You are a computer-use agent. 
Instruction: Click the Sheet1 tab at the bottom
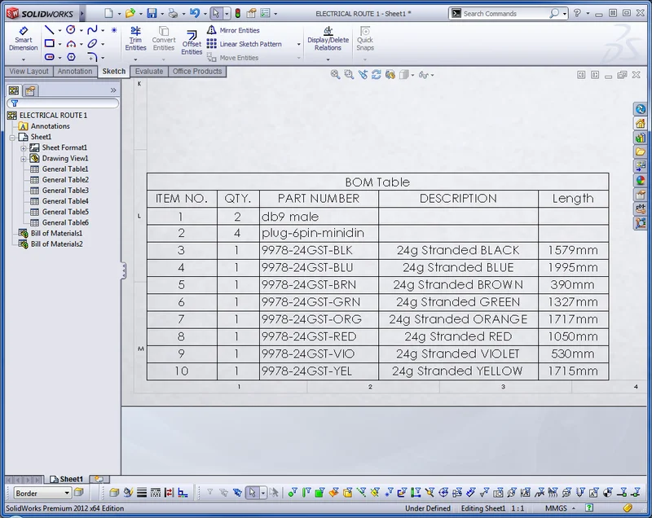pyautogui.click(x=70, y=479)
